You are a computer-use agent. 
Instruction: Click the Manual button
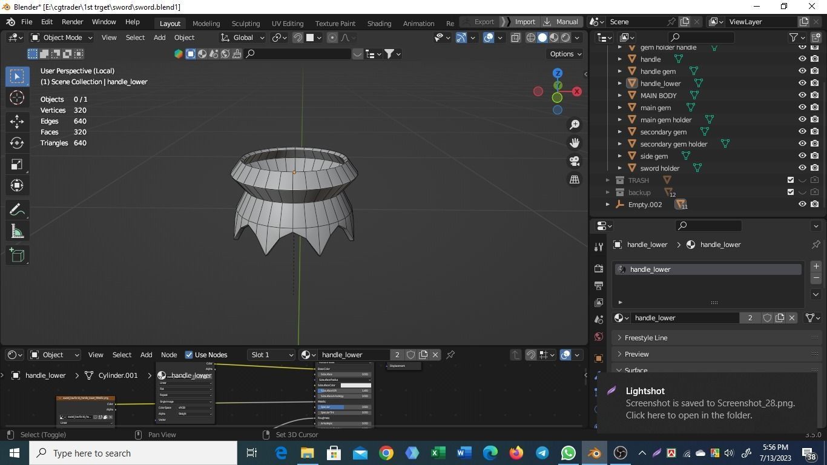[x=561, y=22]
